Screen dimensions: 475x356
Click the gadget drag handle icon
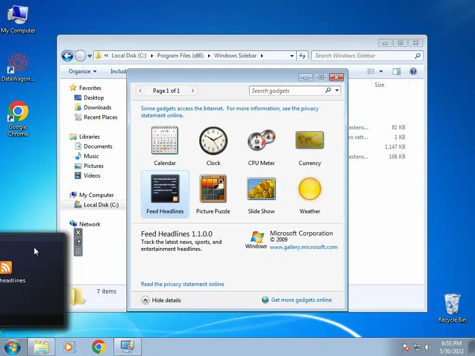[x=78, y=252]
